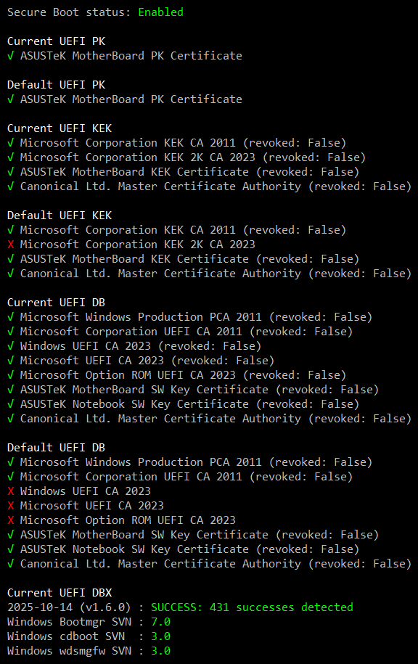The width and height of the screenshot is (418, 664).
Task: Click "Windows UEFI CA 2023 (revoked: False)" line
Action: click(134, 346)
